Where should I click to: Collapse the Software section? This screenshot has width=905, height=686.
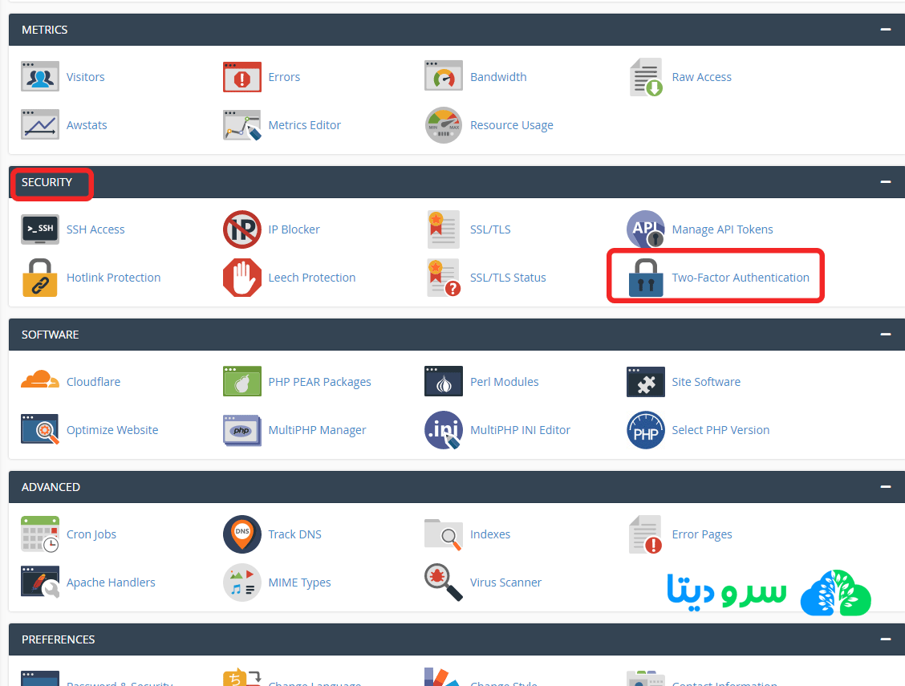885,335
